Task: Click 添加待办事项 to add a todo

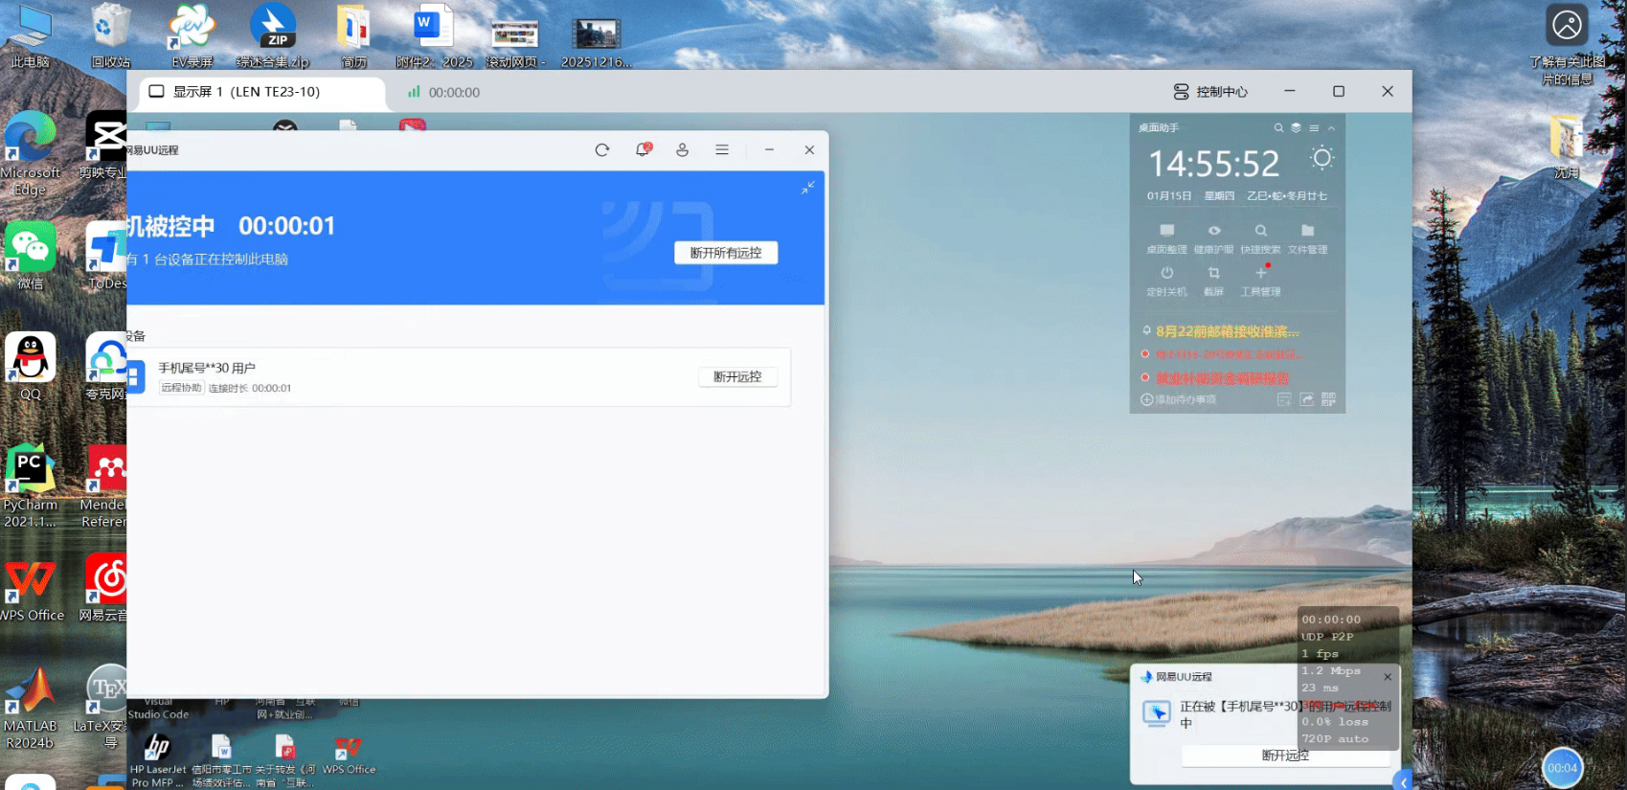Action: [1179, 400]
